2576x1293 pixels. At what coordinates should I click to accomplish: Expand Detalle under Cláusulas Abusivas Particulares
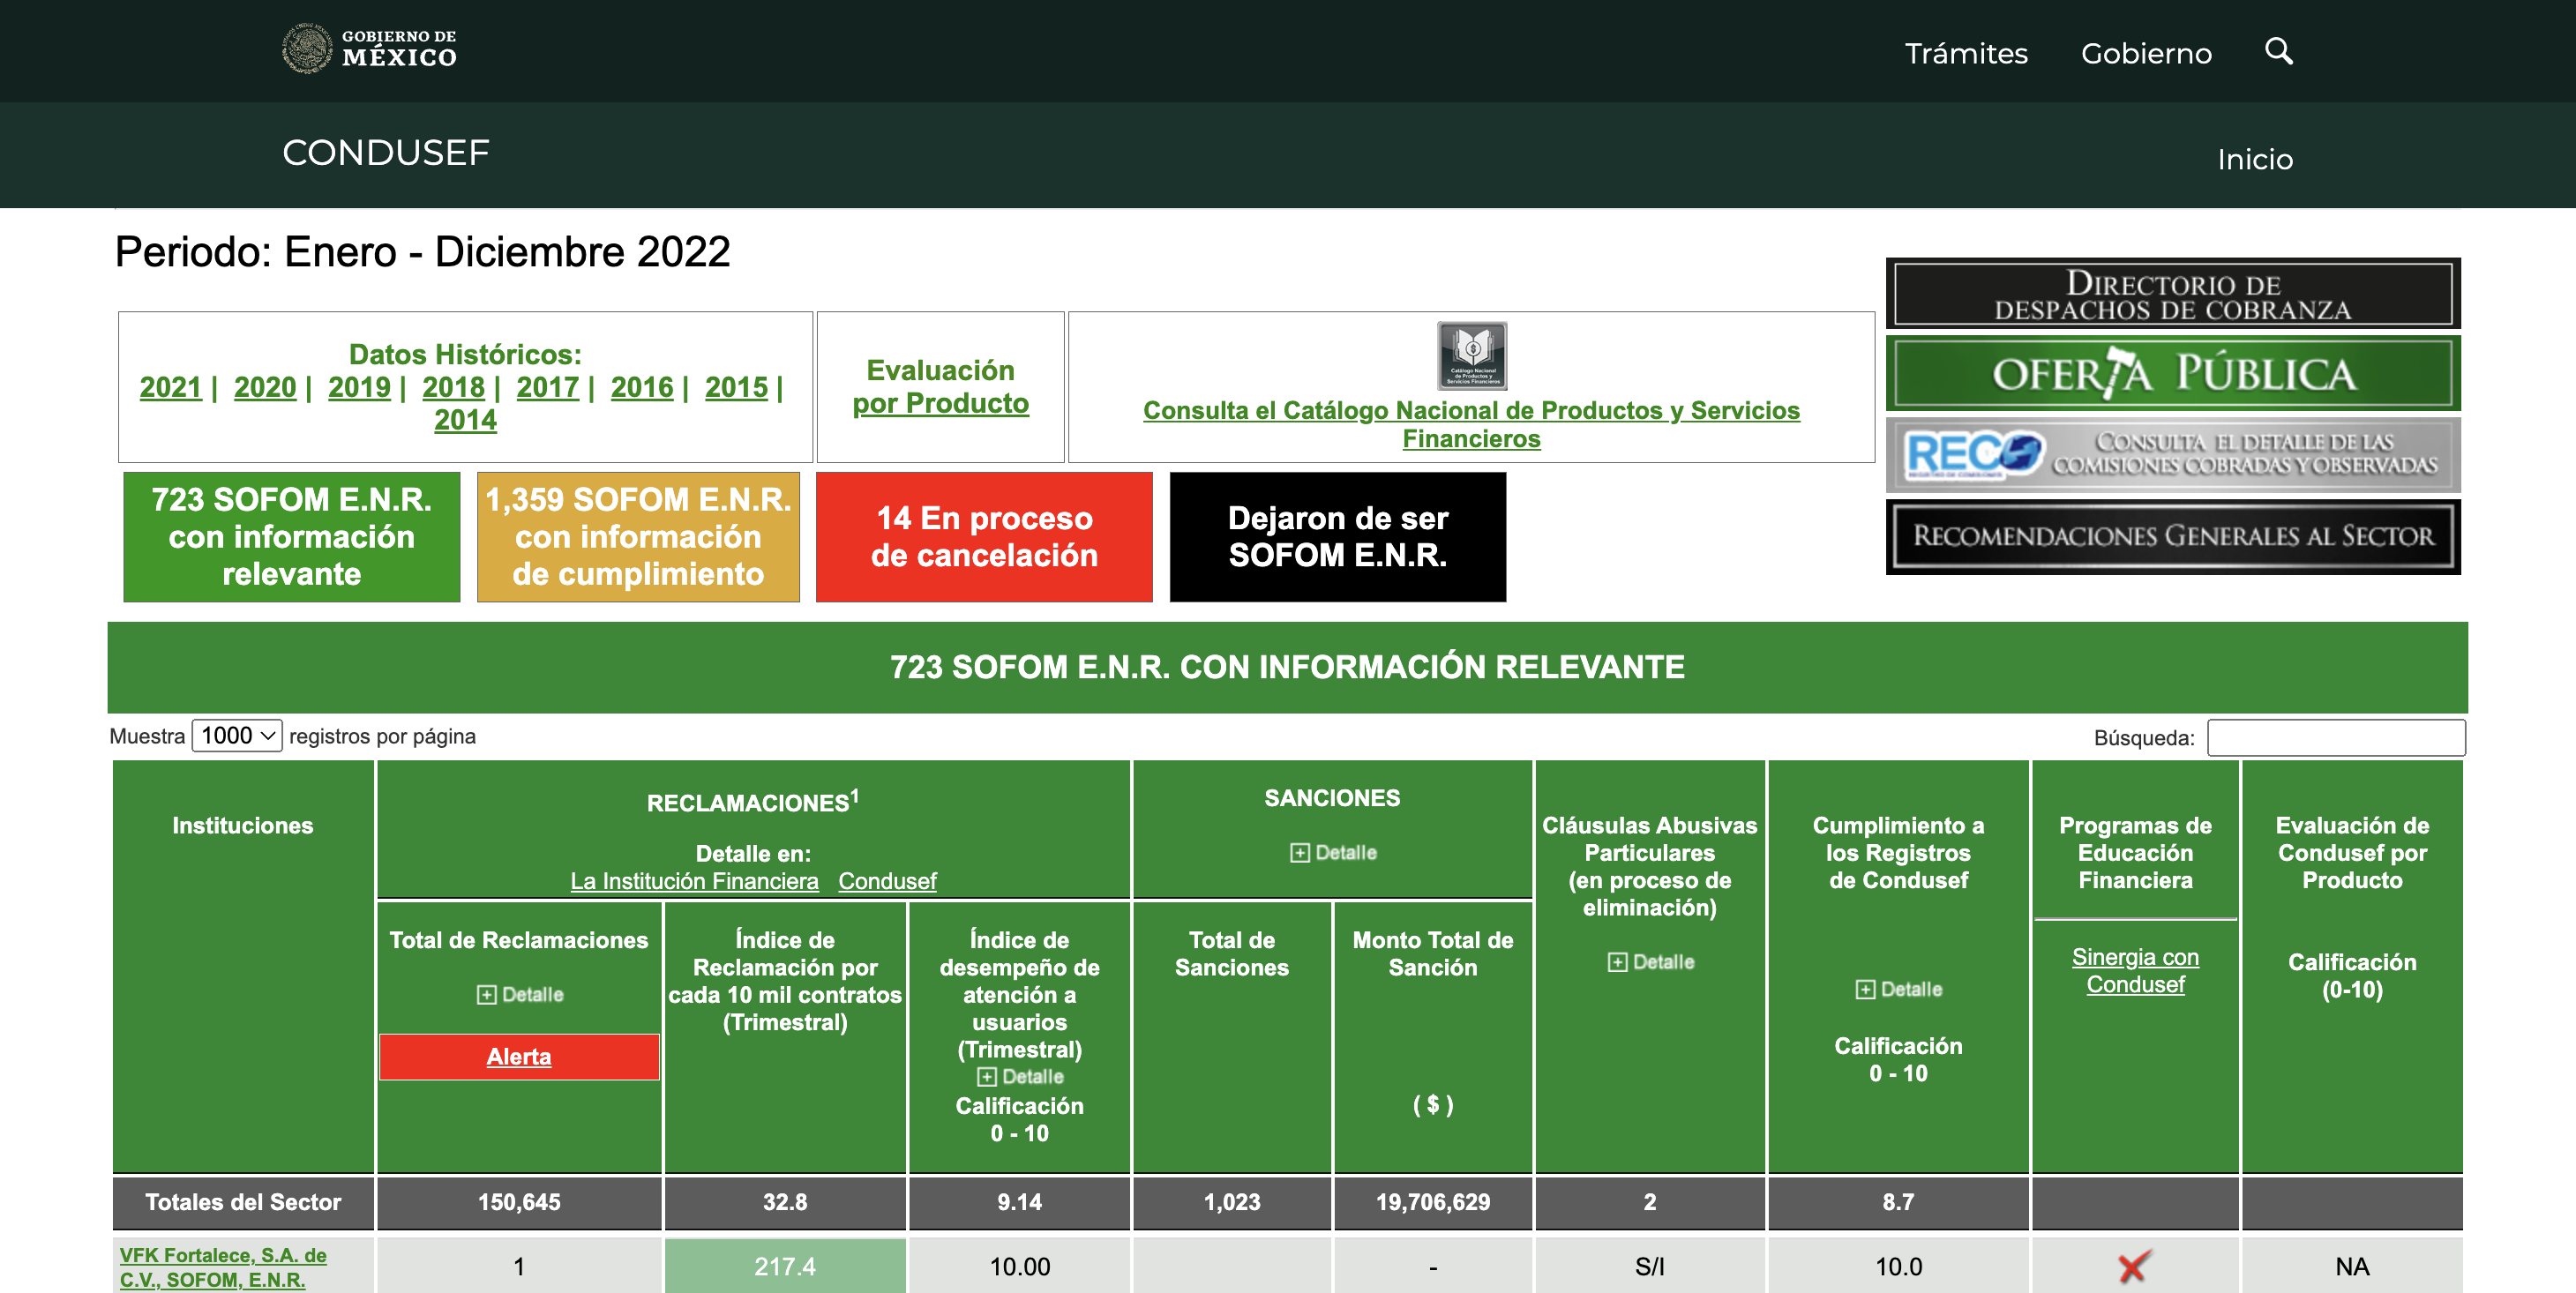point(1650,962)
